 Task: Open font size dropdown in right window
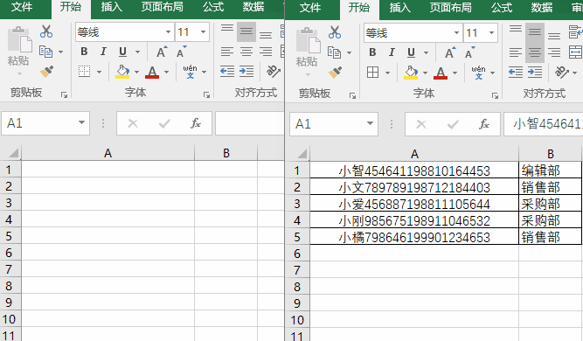coord(491,32)
